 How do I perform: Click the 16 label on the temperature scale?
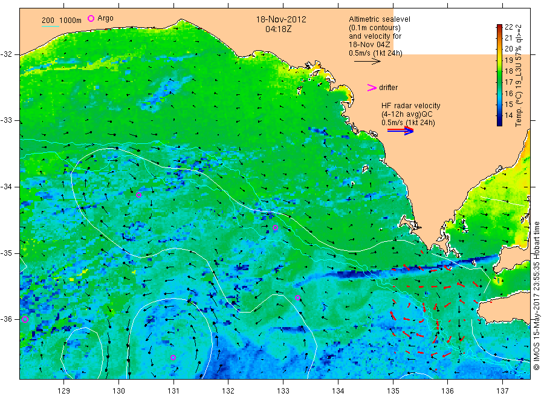click(508, 93)
